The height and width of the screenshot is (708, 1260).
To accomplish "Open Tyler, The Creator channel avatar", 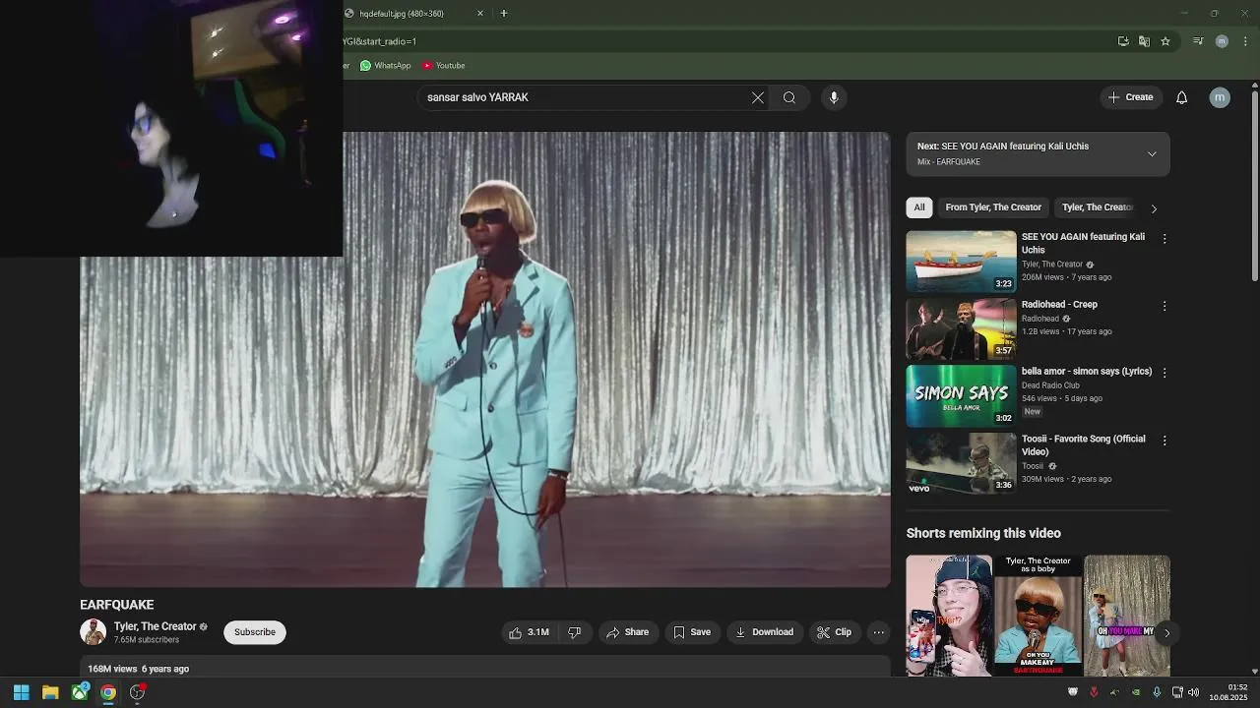I will (94, 632).
